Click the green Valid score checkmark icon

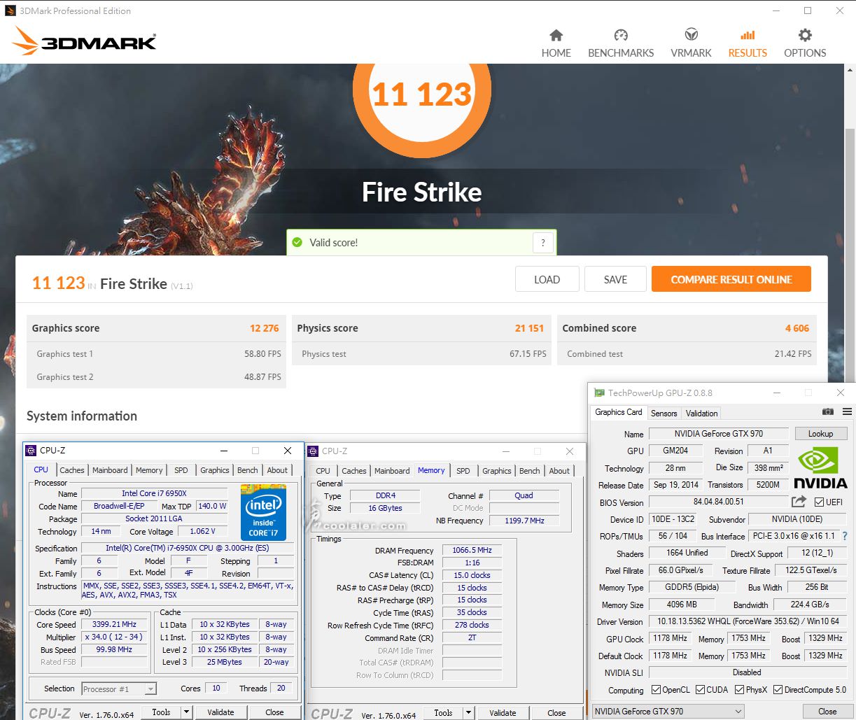coord(297,242)
